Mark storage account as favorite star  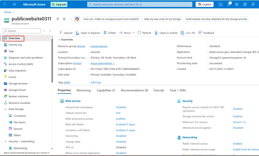[64, 19]
